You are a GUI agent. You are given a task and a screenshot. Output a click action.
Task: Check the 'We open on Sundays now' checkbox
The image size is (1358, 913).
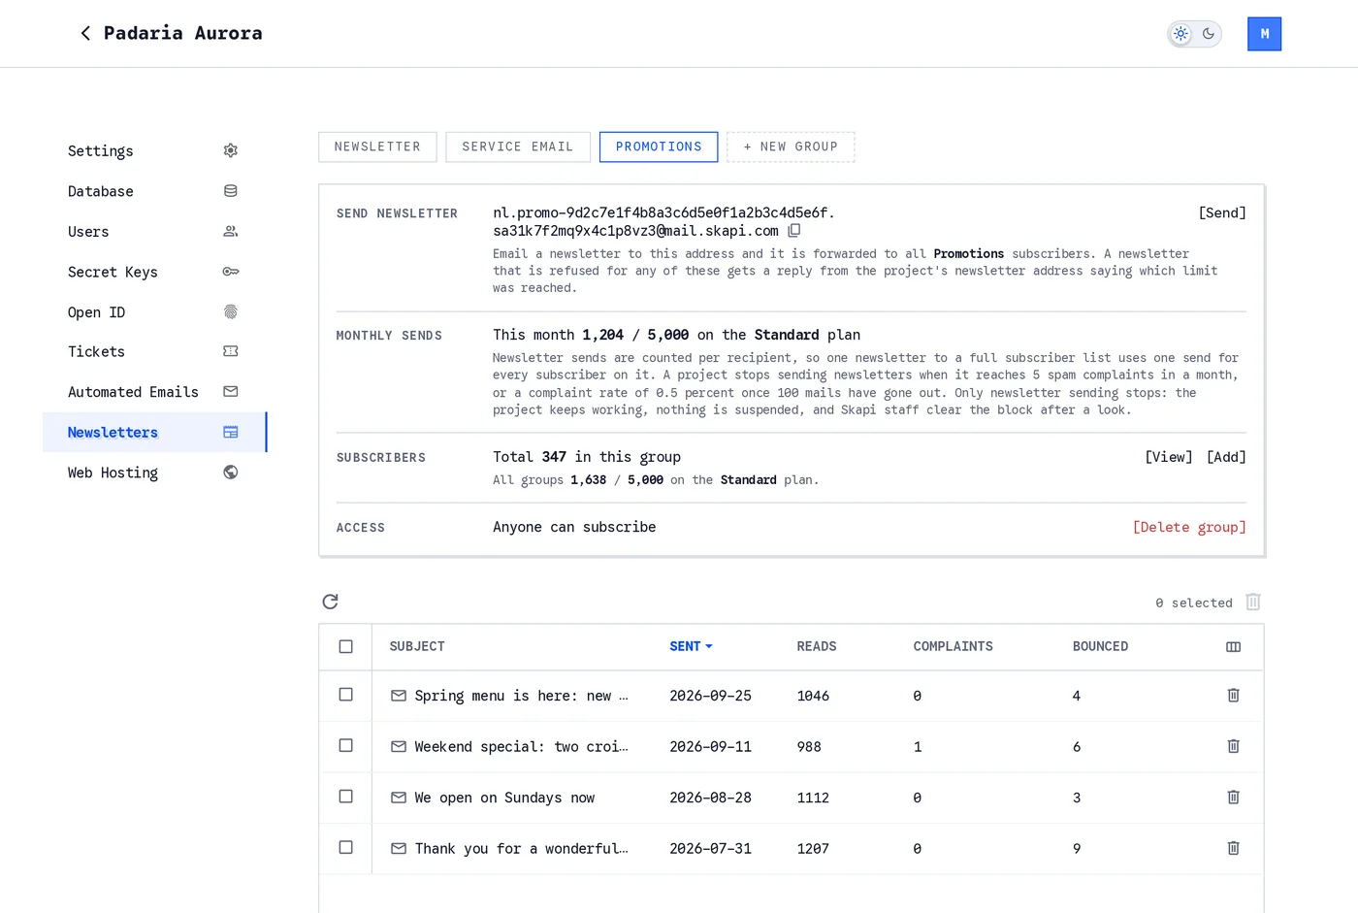point(345,797)
